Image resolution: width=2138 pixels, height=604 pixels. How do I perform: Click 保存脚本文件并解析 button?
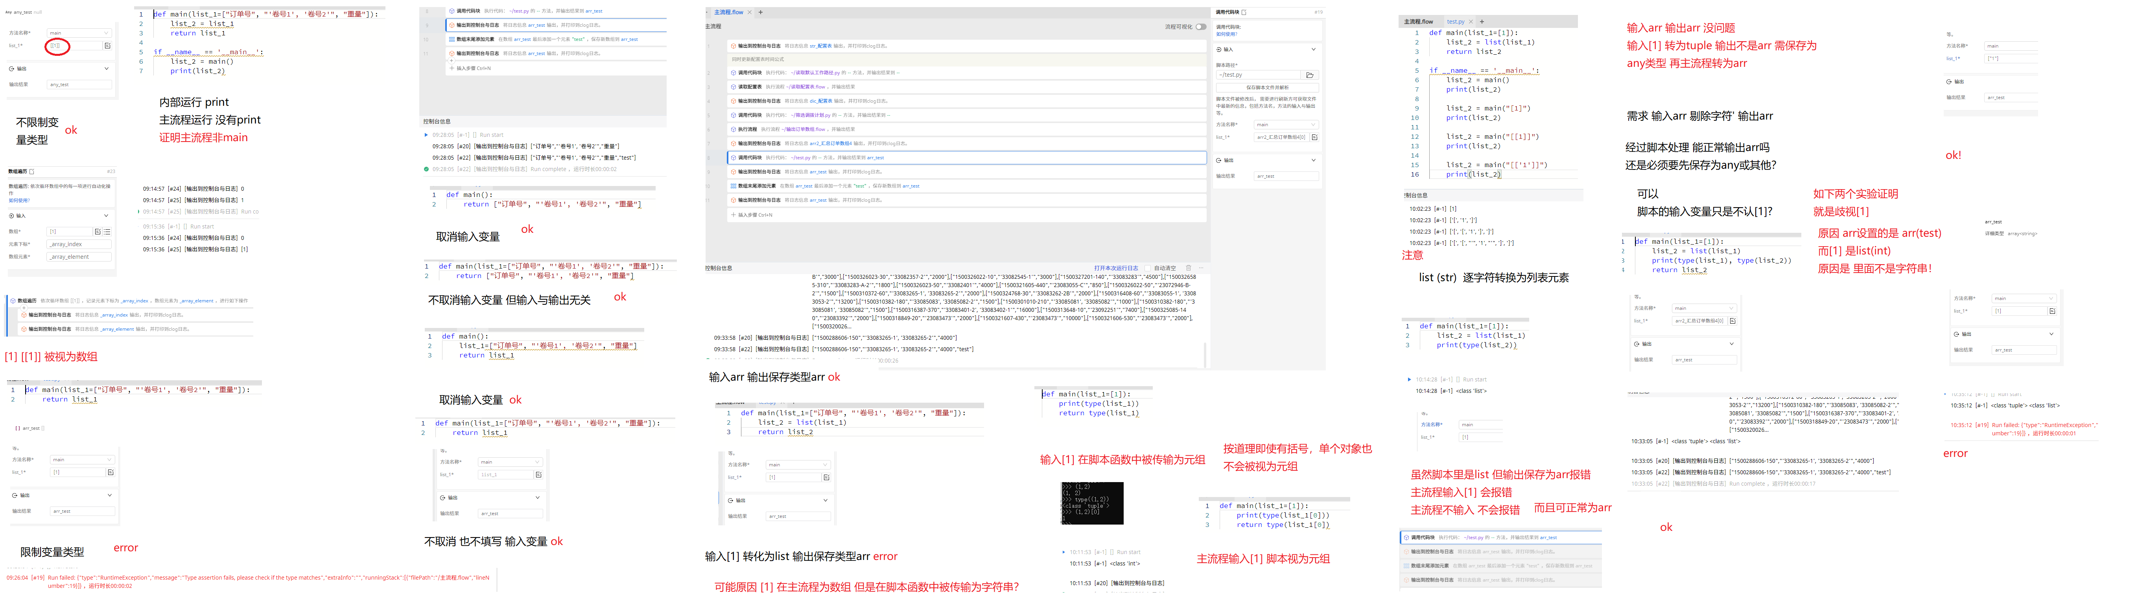pos(1267,87)
